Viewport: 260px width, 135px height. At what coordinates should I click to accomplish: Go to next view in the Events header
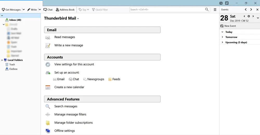tap(251, 10)
